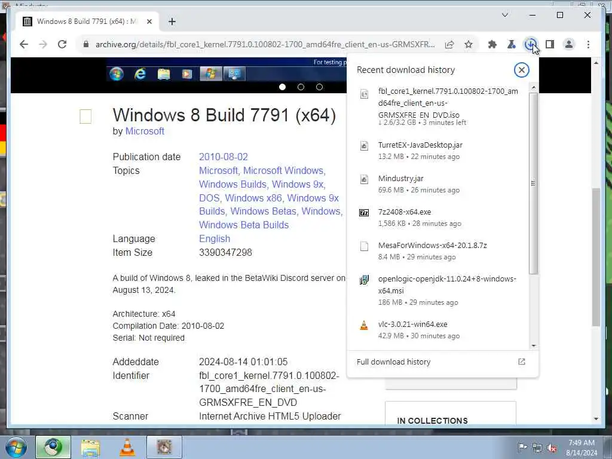The image size is (612, 459).
Task: Click the address bar URL field
Action: [x=265, y=44]
